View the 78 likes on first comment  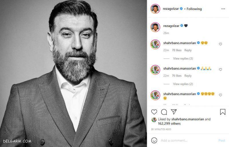[x=177, y=50]
